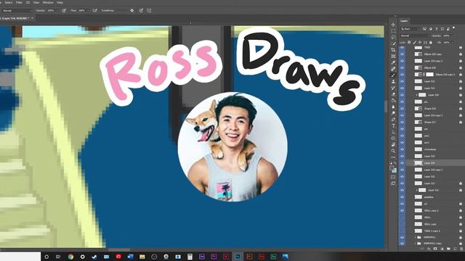Open layer filter Kind dropdown
The image size is (465, 261).
(410, 29)
